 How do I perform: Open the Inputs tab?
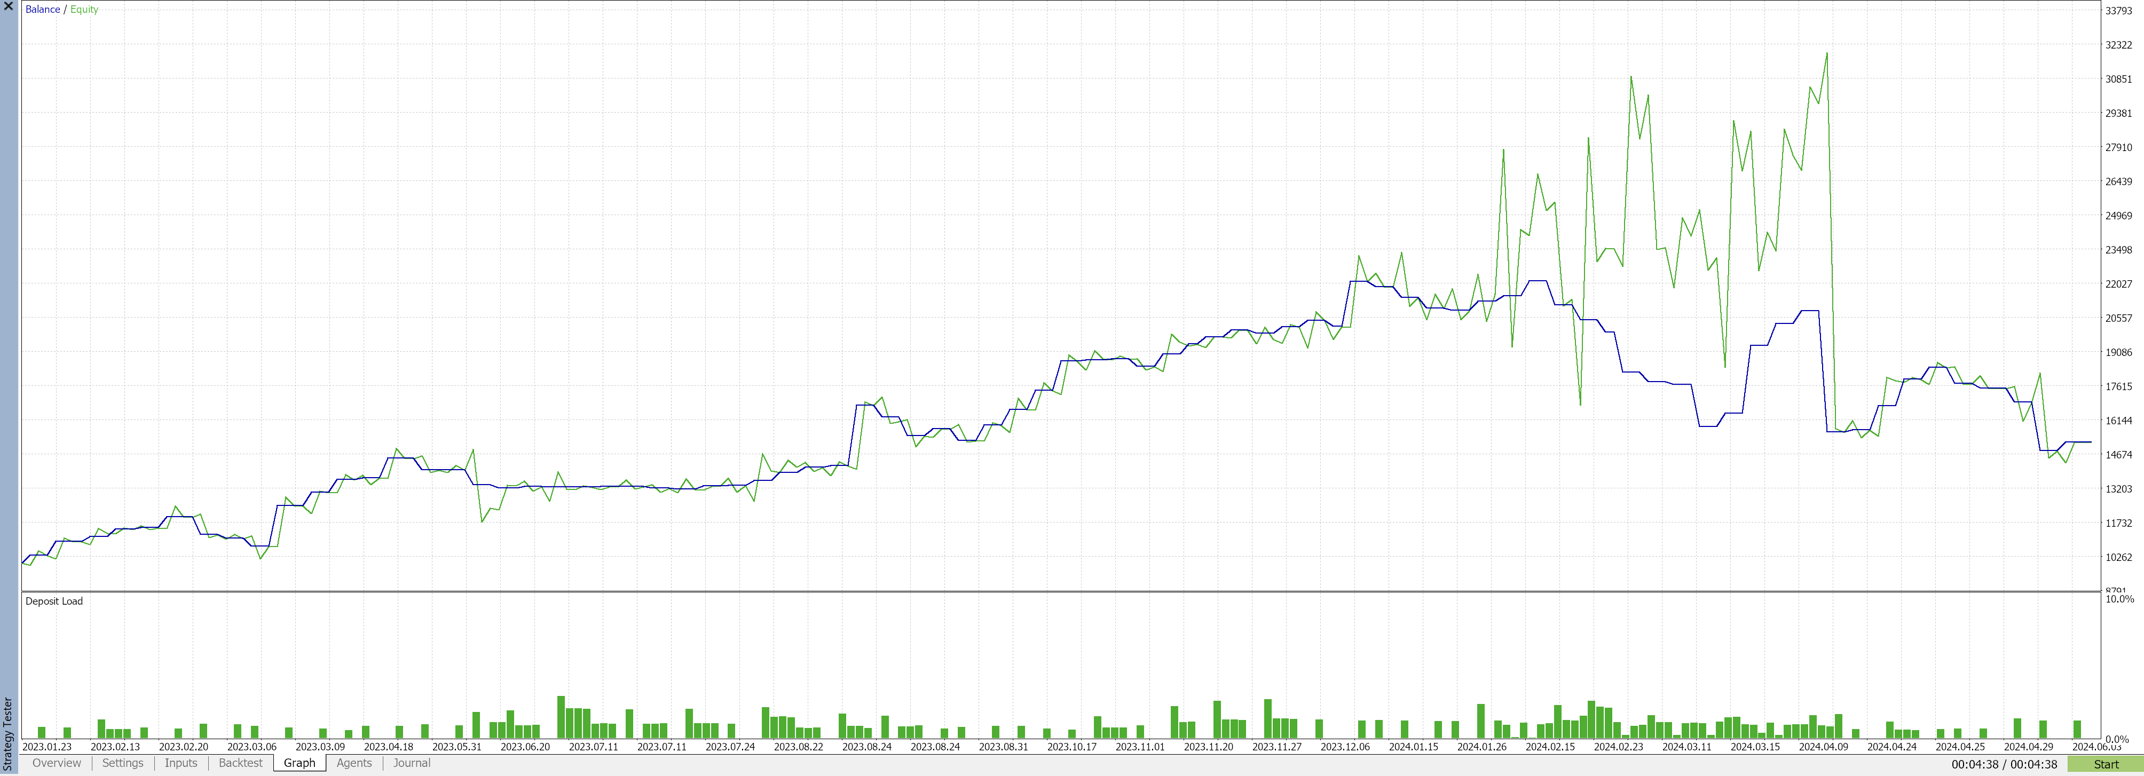click(180, 763)
